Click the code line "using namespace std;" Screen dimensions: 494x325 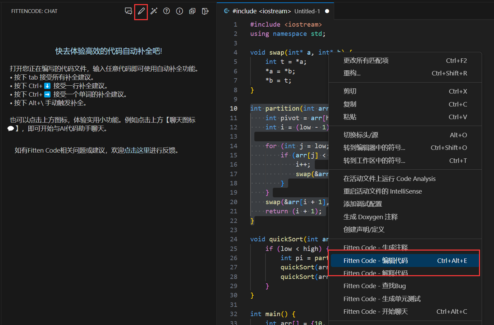(288, 34)
